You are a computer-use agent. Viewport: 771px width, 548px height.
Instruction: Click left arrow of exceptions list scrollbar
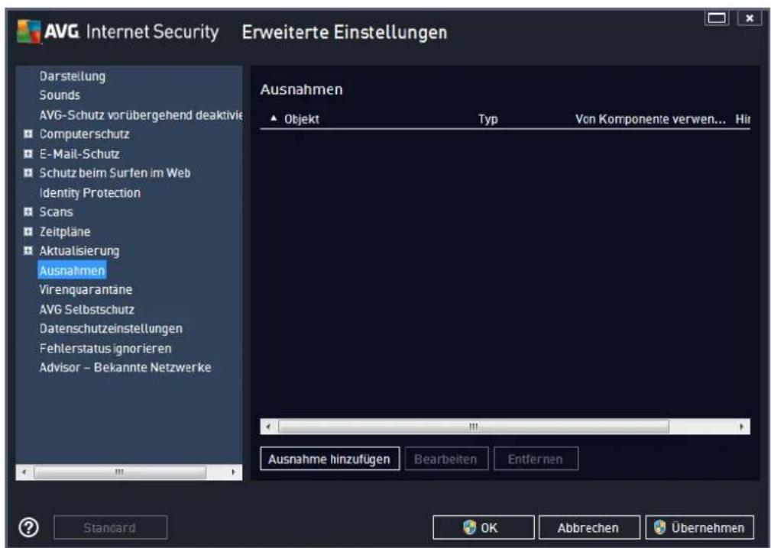coord(268,427)
